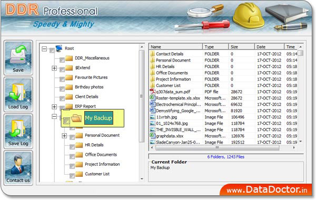Check the Personal Document tree checkbox

[x=72, y=137]
